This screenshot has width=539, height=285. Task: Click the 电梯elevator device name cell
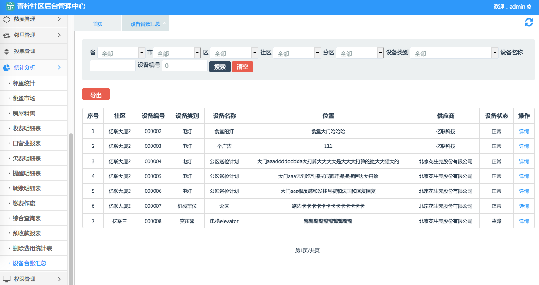click(x=224, y=221)
